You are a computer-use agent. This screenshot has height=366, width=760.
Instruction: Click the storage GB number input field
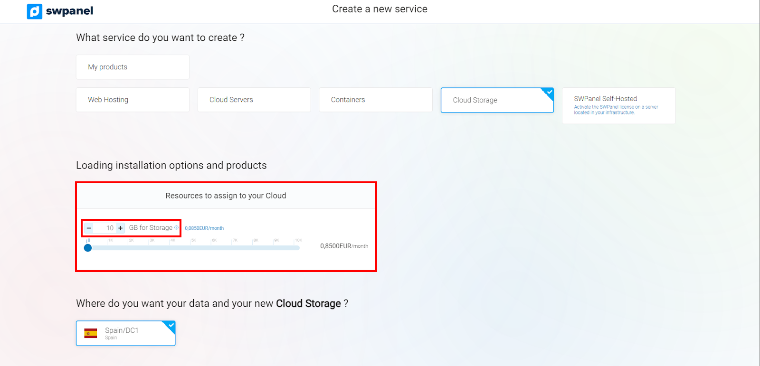pos(105,228)
